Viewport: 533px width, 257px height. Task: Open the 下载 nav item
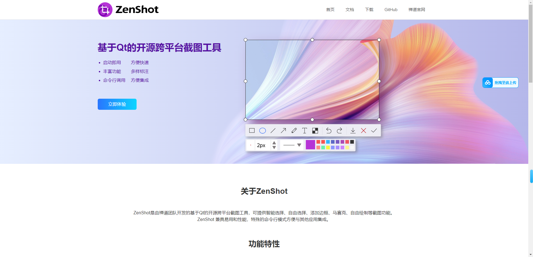[x=369, y=10]
